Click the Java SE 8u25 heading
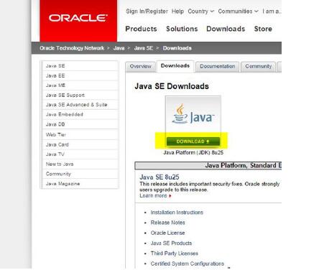319x270 pixels. (x=159, y=177)
